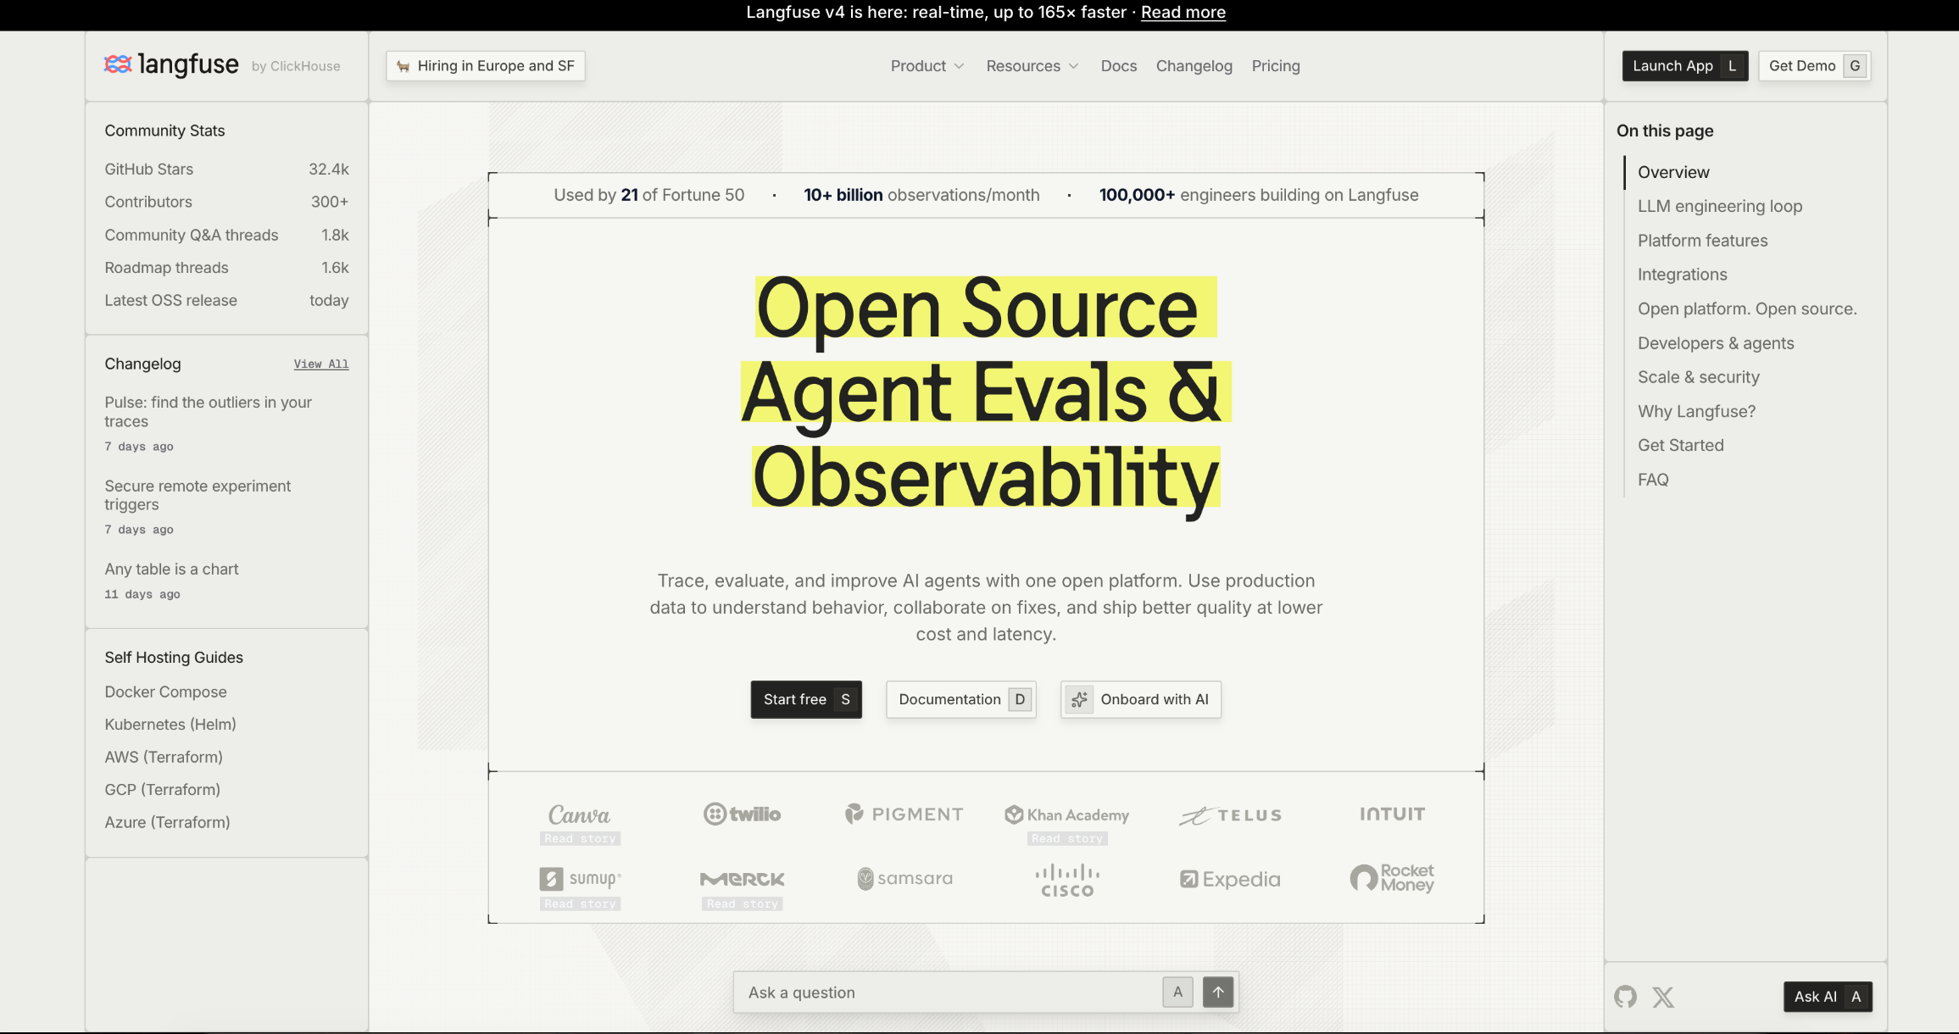Open the AWS (Terraform) guide

[x=164, y=757]
